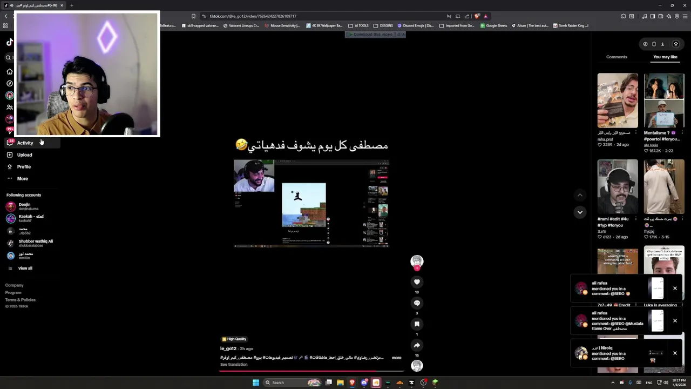Click the See translation link
The image size is (691, 389).
point(234,365)
